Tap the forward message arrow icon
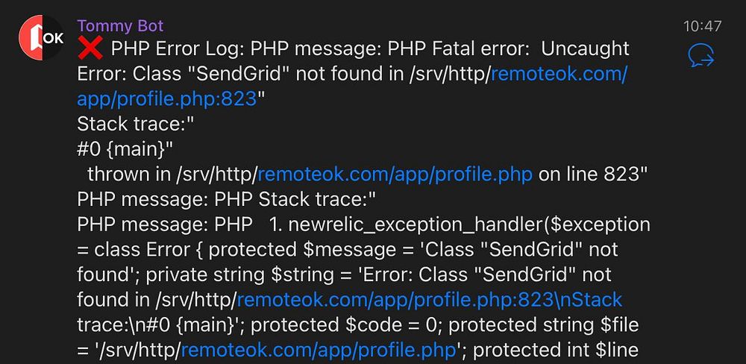This screenshot has height=364, width=746. click(701, 56)
